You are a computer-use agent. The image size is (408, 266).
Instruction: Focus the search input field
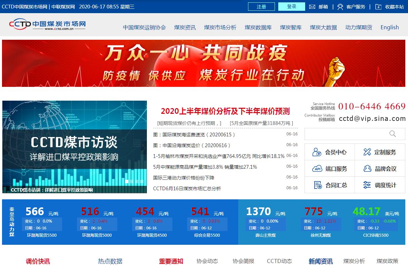pos(346,134)
